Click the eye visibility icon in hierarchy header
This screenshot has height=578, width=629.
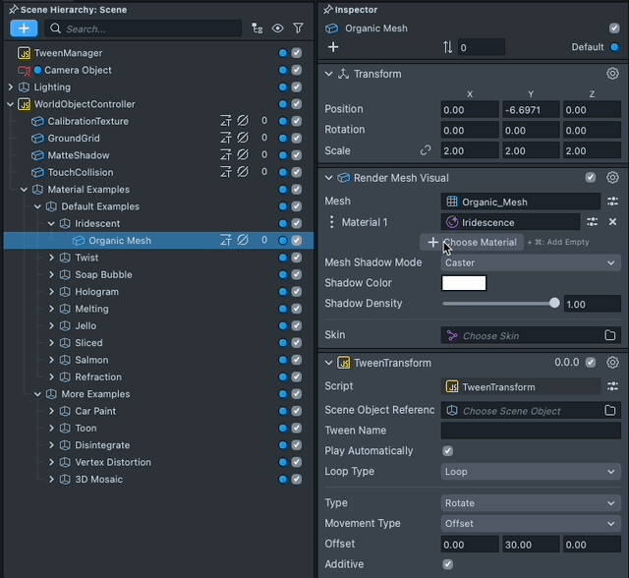click(x=278, y=29)
